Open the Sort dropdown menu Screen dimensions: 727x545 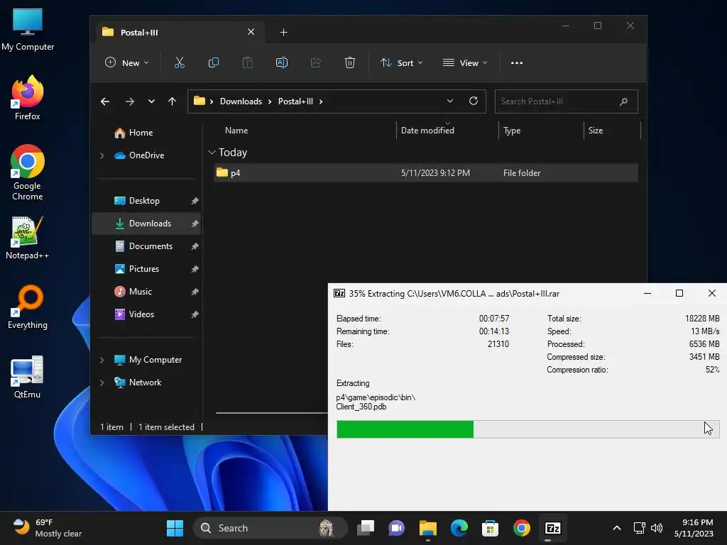tap(402, 63)
